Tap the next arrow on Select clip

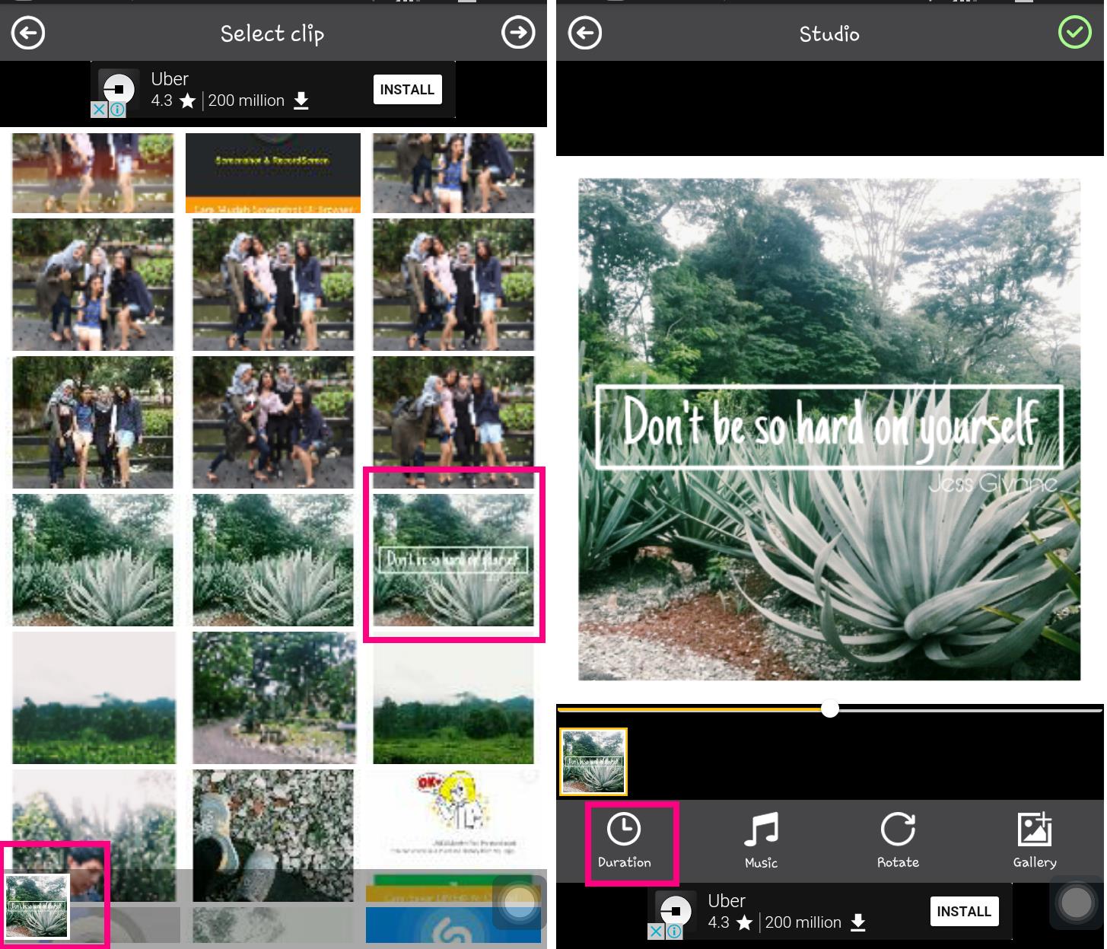point(518,33)
